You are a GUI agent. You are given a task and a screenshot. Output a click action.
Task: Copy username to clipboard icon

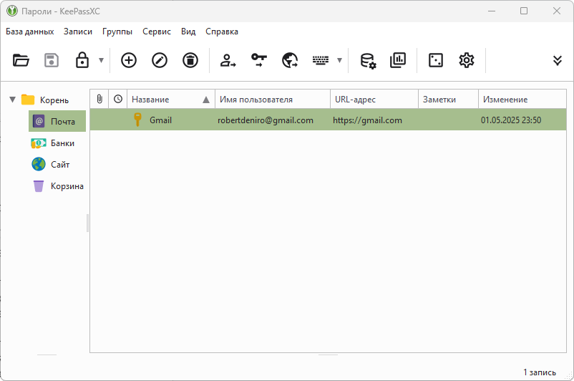point(228,60)
